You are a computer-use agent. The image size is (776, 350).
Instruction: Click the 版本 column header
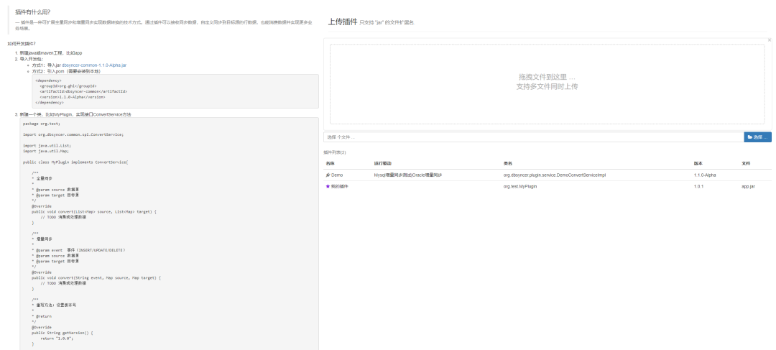pyautogui.click(x=698, y=164)
